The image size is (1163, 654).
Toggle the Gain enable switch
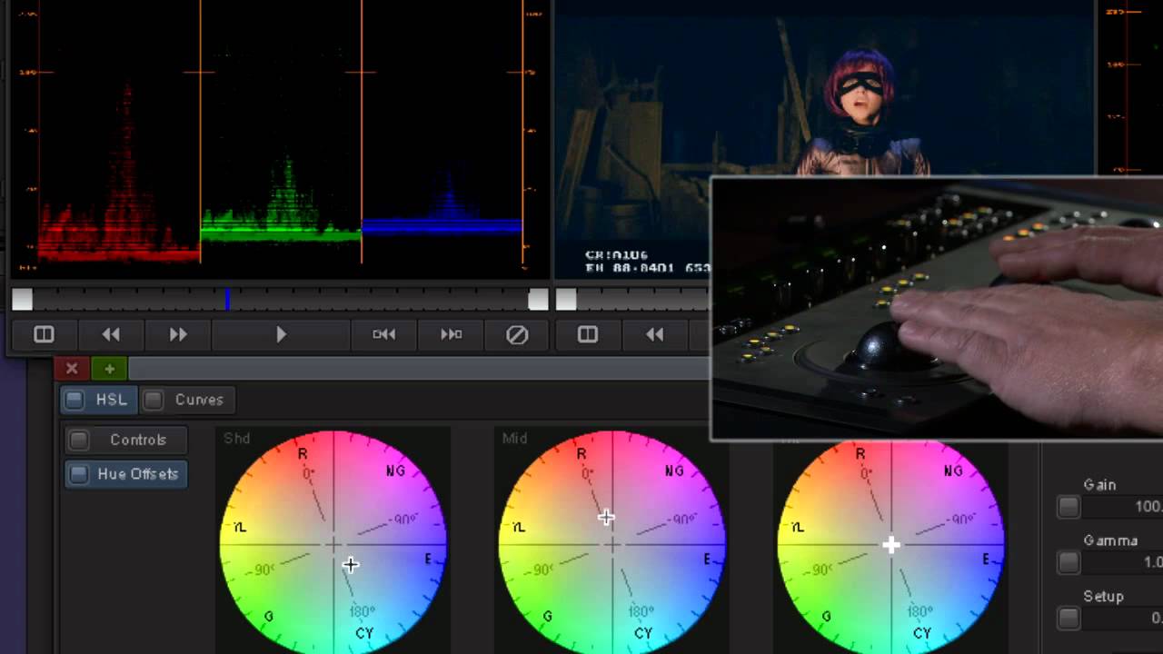1068,508
